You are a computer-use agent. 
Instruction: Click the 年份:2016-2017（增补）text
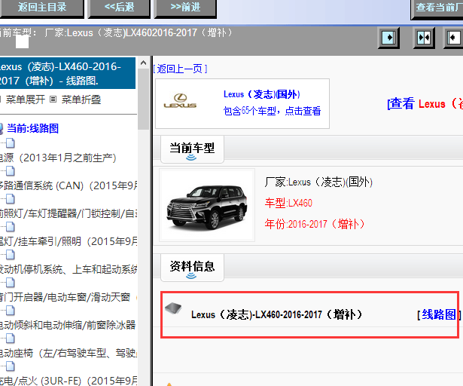coord(315,224)
